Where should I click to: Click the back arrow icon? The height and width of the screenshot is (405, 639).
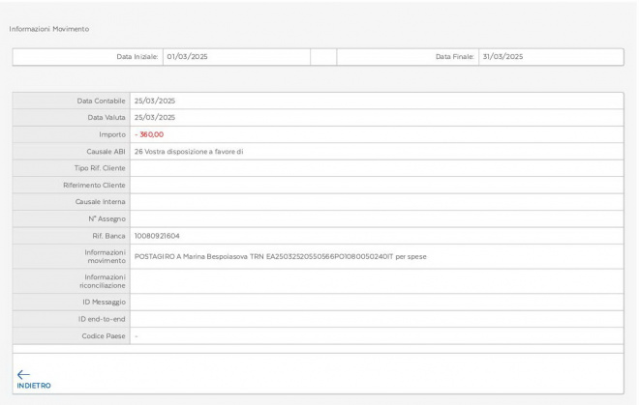tap(24, 373)
